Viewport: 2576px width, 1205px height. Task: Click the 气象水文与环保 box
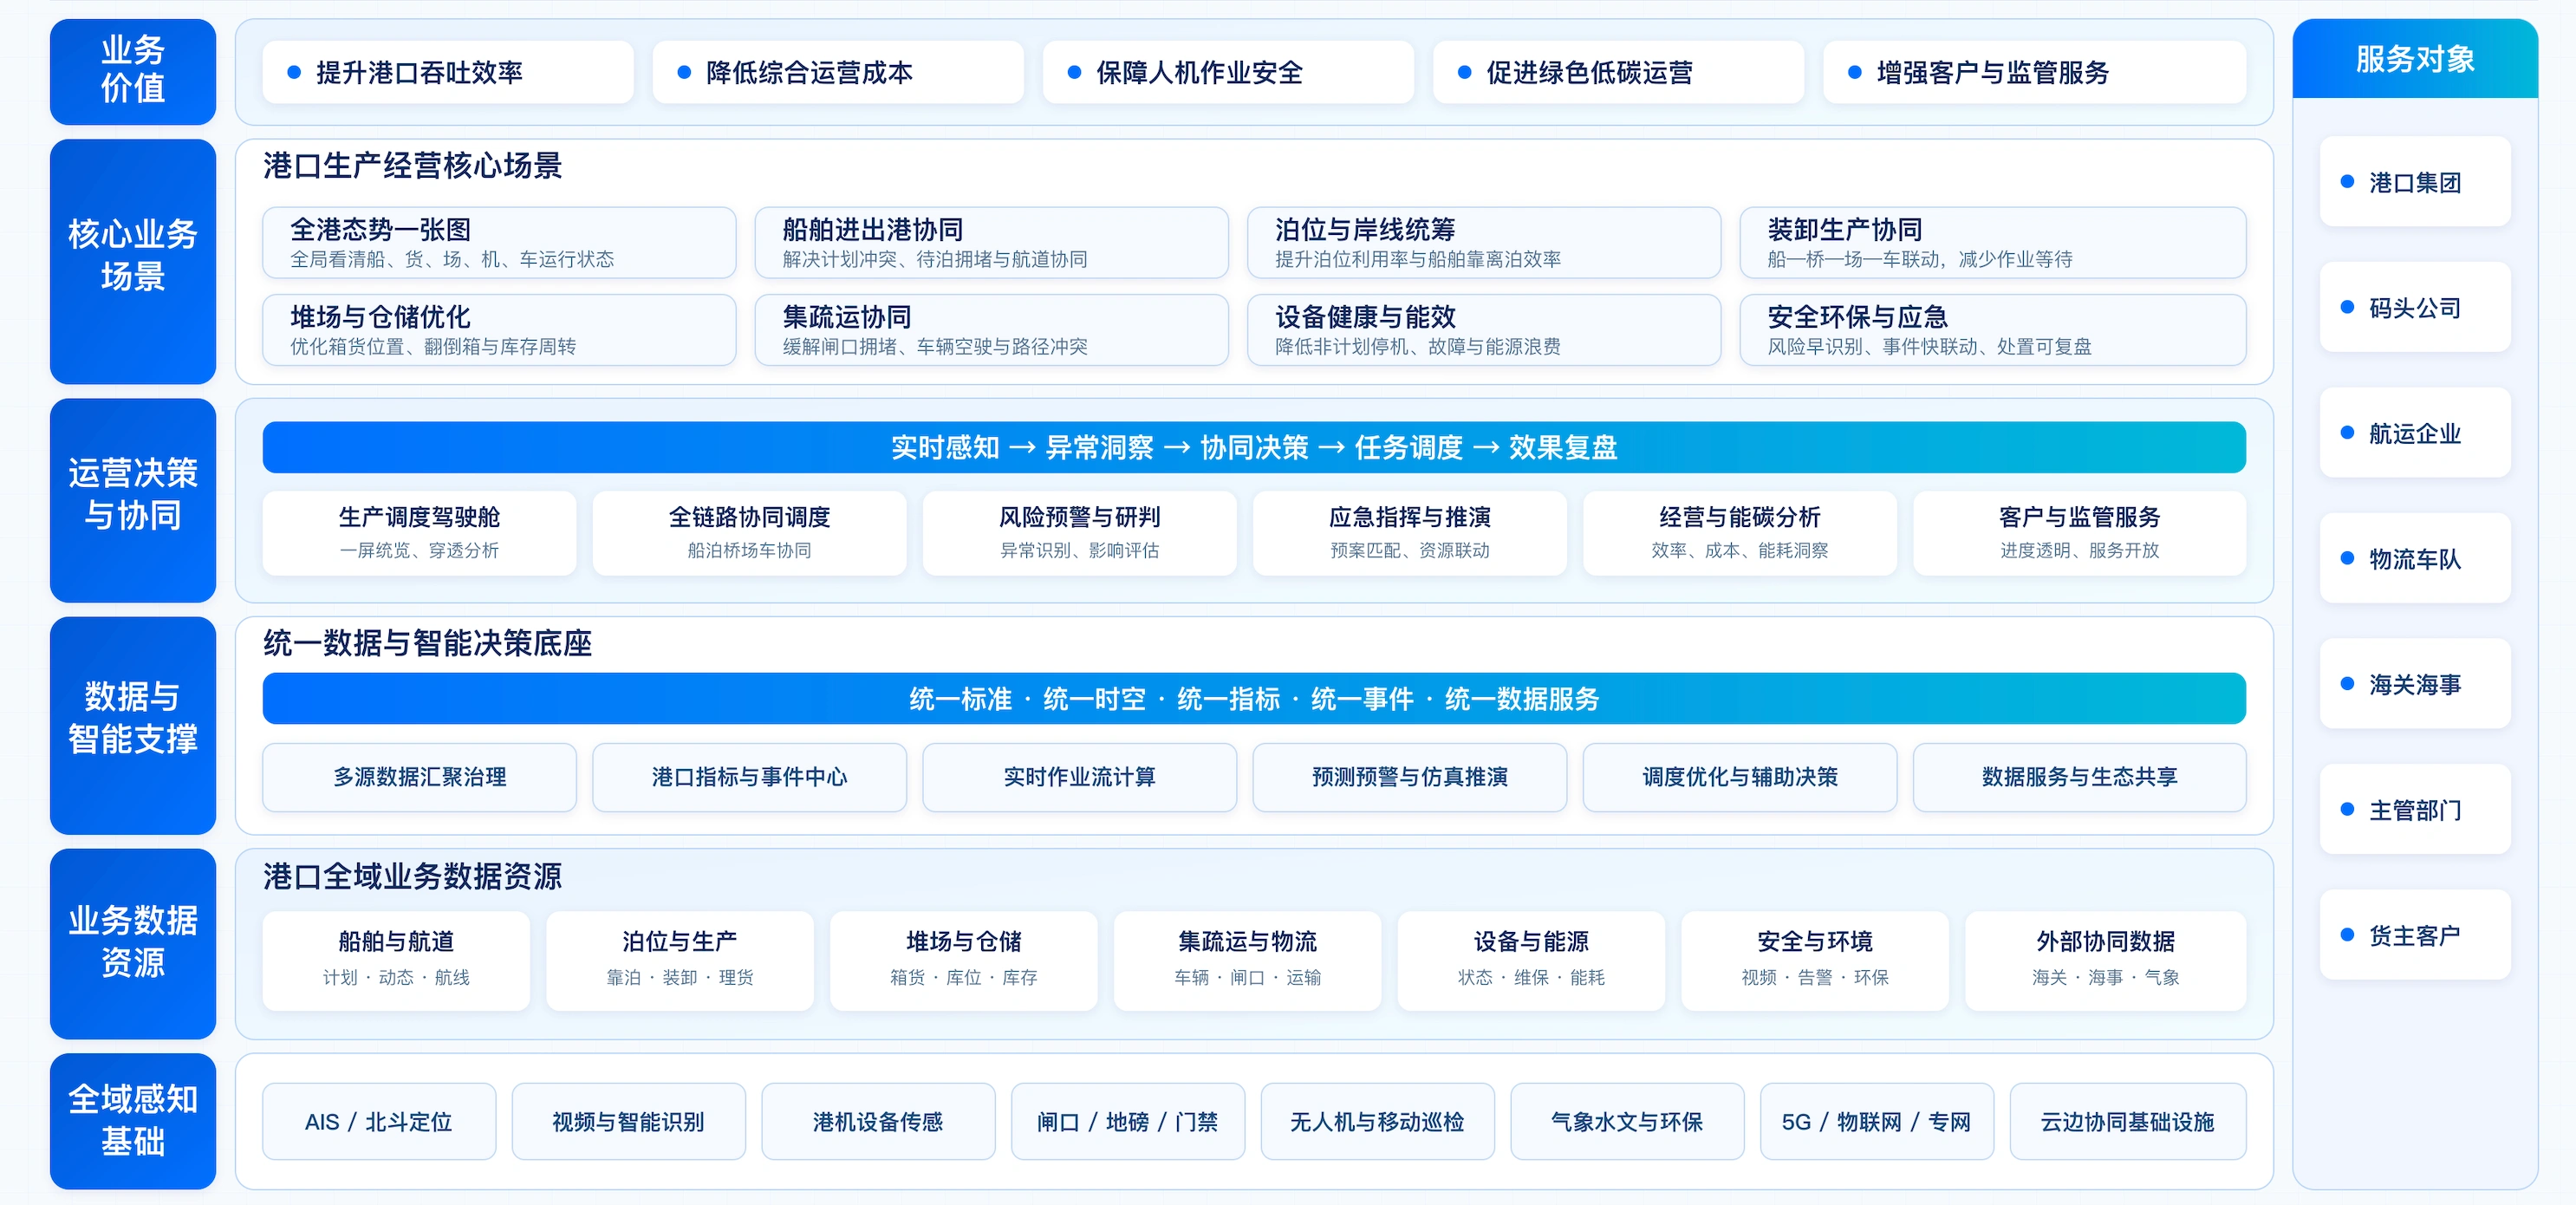click(1627, 1121)
